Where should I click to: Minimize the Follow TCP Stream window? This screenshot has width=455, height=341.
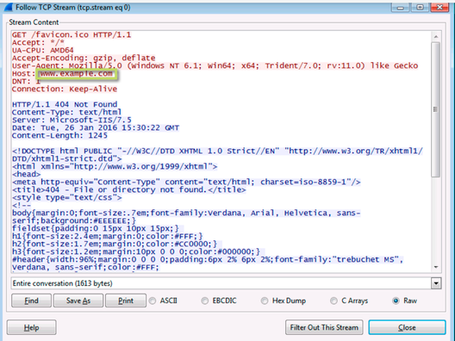point(401,7)
